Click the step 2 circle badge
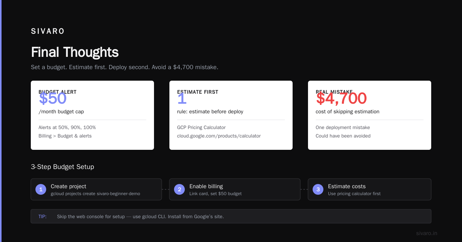Viewport: 462px width, 242px height. pyautogui.click(x=179, y=189)
